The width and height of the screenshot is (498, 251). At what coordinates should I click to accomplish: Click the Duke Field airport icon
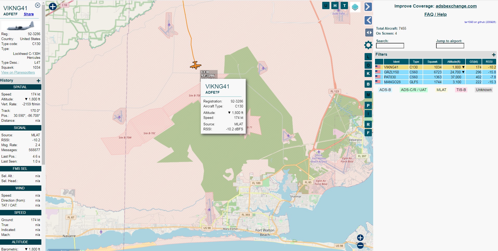pos(338,10)
